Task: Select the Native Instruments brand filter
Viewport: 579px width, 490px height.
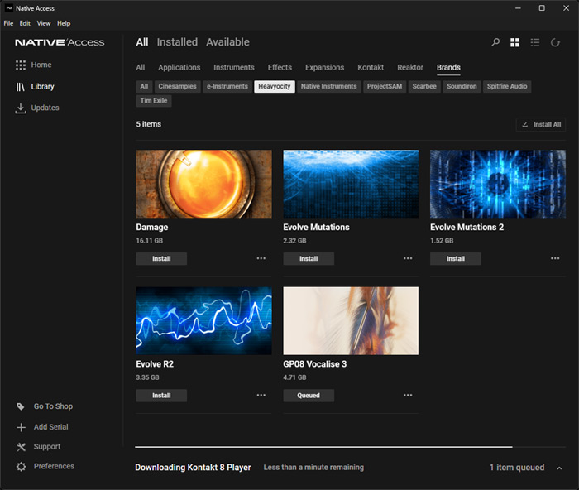Action: pos(329,86)
